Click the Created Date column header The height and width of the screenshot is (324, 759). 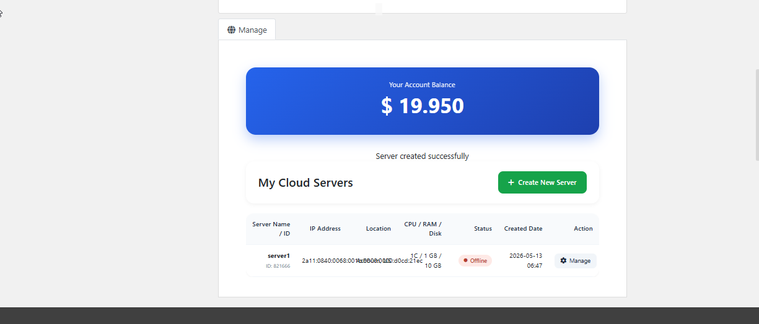tap(524, 229)
